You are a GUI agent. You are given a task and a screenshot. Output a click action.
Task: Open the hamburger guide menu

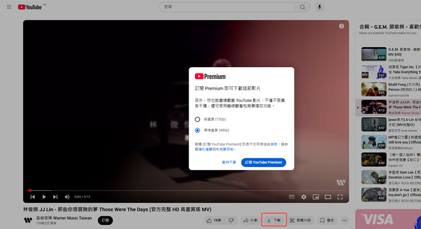click(x=9, y=7)
